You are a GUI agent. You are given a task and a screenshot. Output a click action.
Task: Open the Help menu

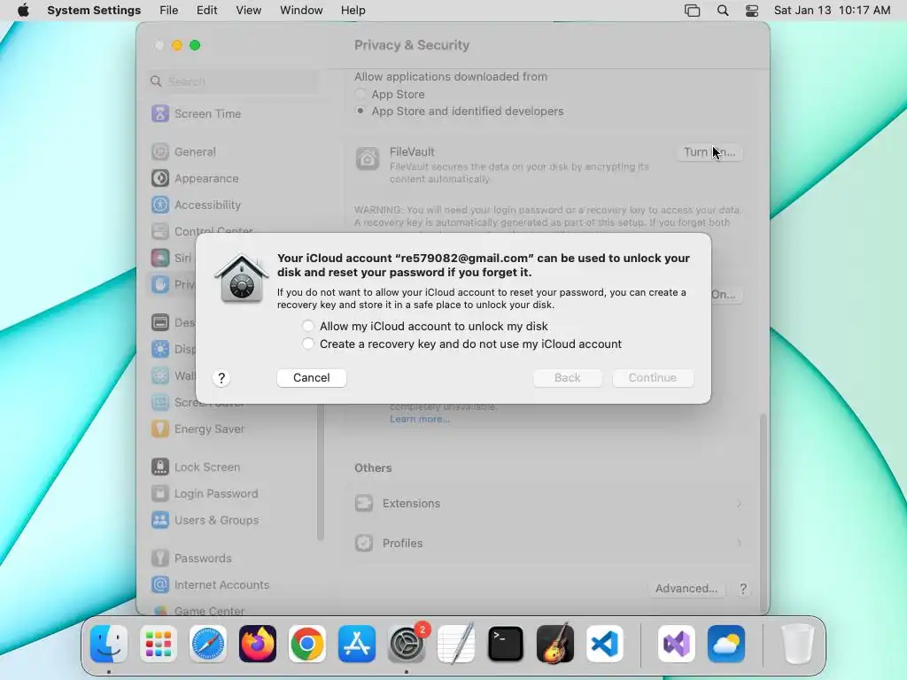coord(353,11)
